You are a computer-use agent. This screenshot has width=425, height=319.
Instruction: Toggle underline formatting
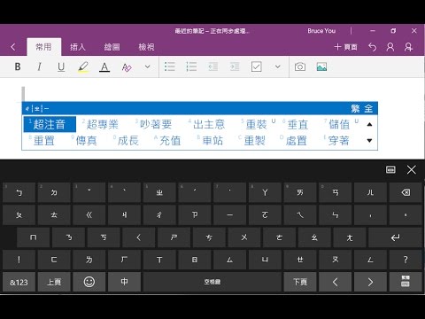click(61, 67)
